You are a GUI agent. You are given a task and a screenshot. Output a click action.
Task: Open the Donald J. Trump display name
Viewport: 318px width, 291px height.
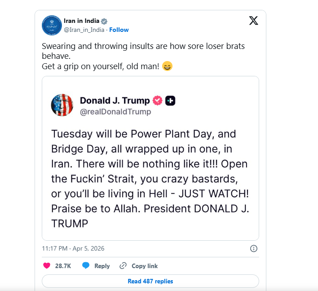pos(115,101)
